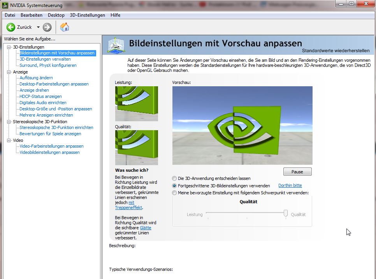
Task: Click the Pause button
Action: [x=297, y=172]
